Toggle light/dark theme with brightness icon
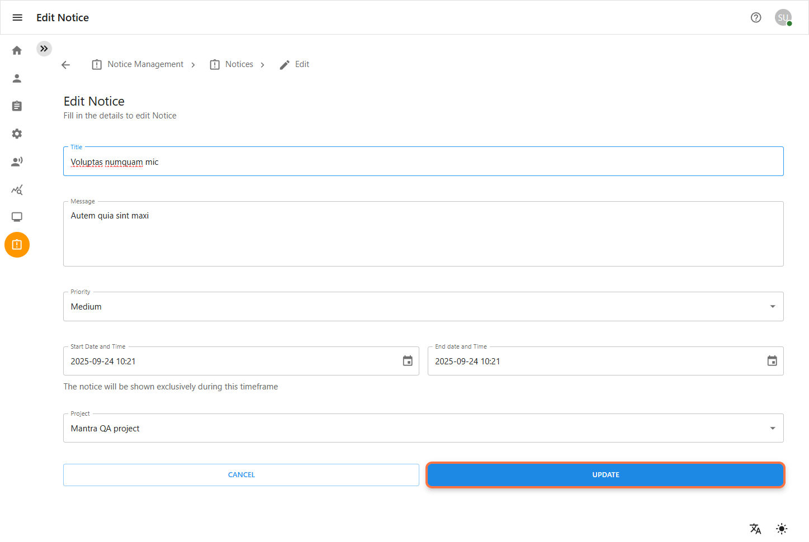Image resolution: width=809 pixels, height=542 pixels. point(781,529)
